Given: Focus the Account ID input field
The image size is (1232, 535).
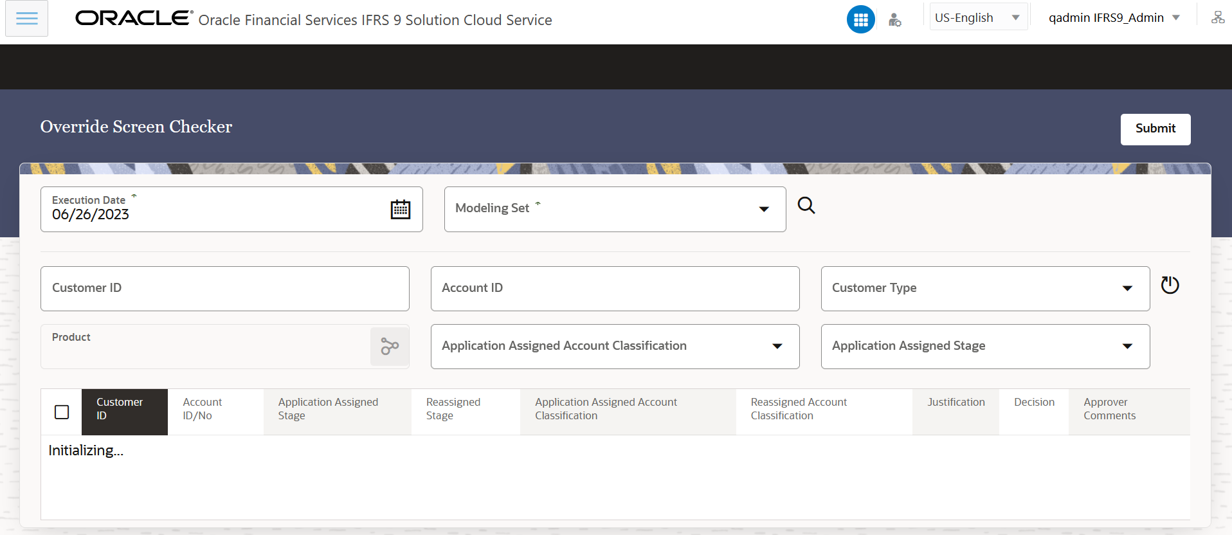Looking at the screenshot, I should 615,289.
